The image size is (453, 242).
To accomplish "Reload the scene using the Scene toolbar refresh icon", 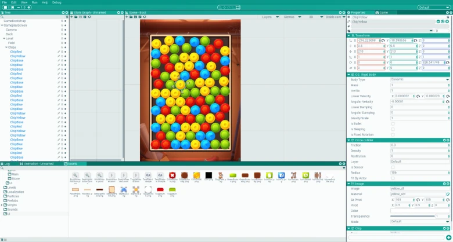I will pyautogui.click(x=144, y=17).
